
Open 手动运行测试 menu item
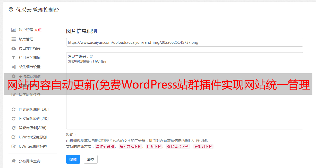(30, 76)
